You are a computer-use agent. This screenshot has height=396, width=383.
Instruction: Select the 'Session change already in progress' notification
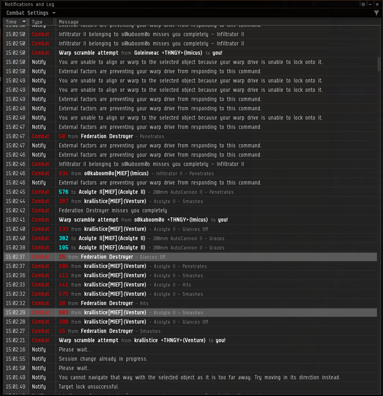coord(190,359)
